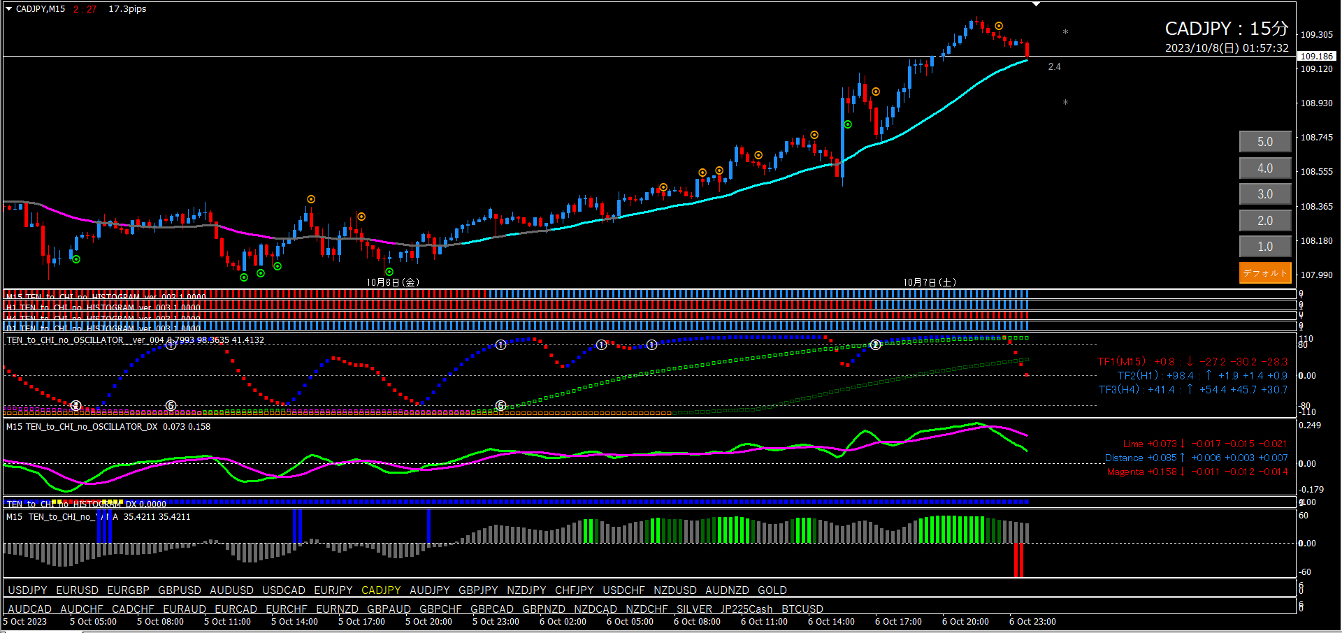Click the 2.0 button
The height and width of the screenshot is (633, 1342).
click(x=1265, y=221)
